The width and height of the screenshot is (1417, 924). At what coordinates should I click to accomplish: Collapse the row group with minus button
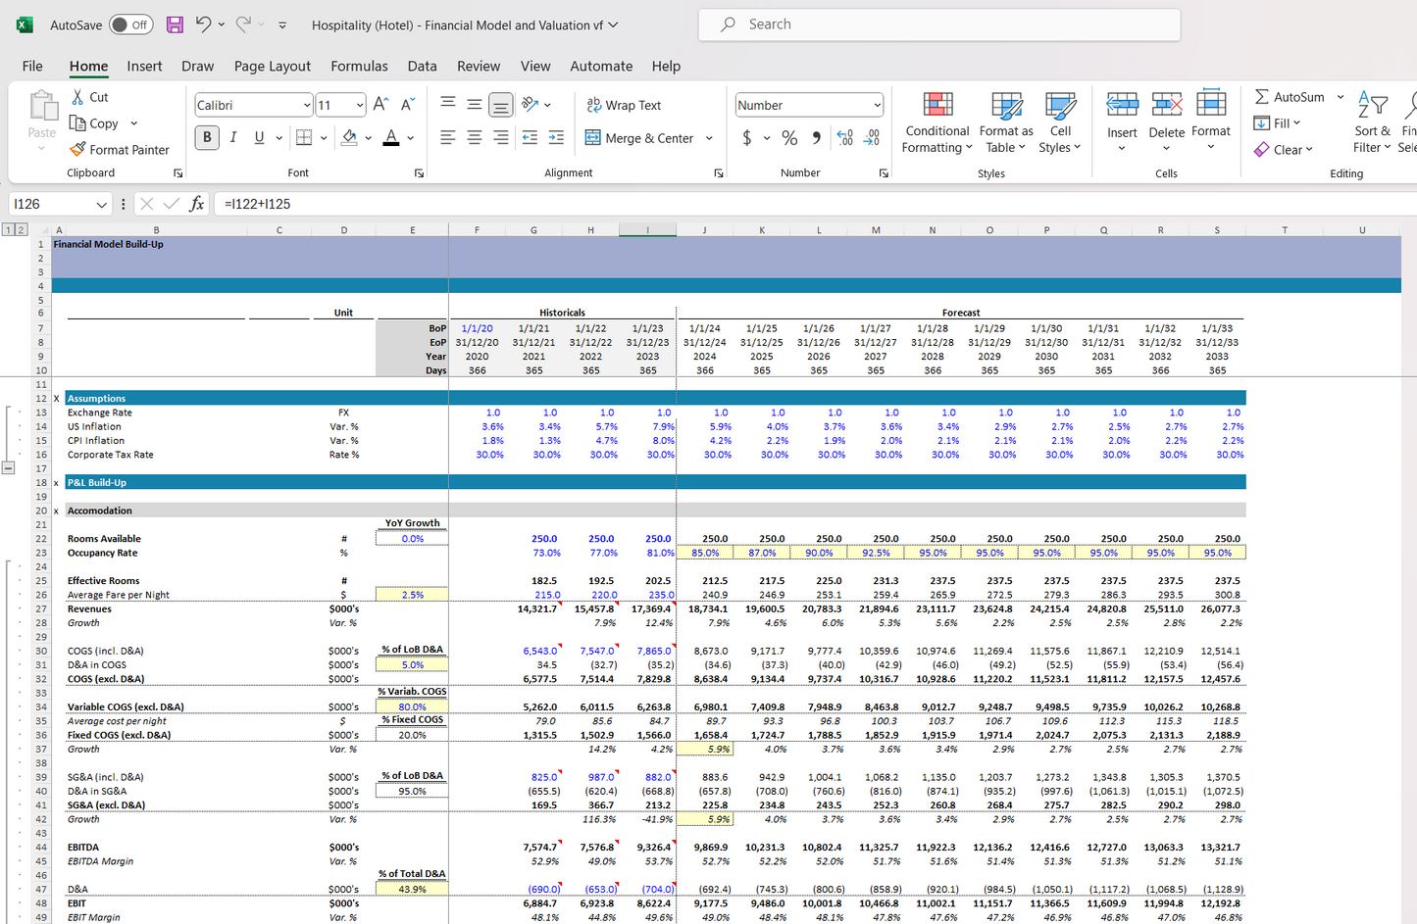click(x=8, y=468)
